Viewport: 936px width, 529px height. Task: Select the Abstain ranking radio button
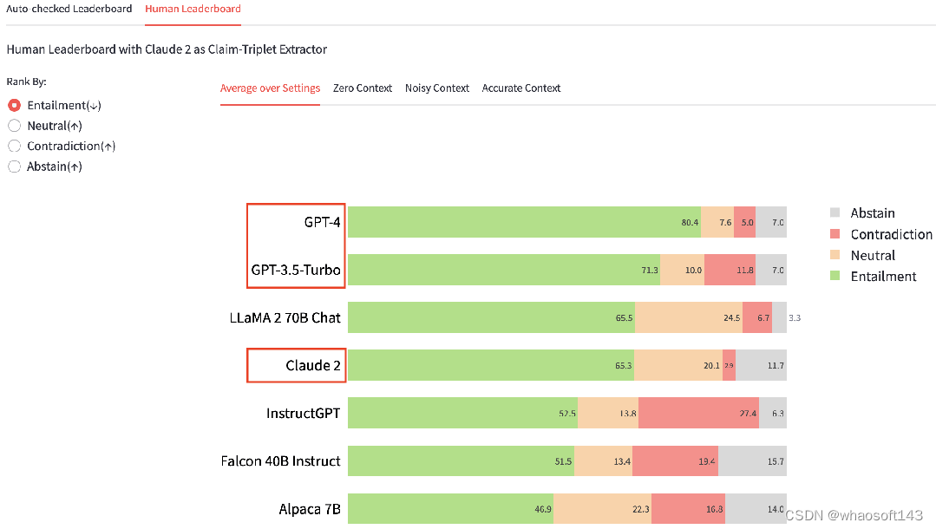click(x=14, y=167)
